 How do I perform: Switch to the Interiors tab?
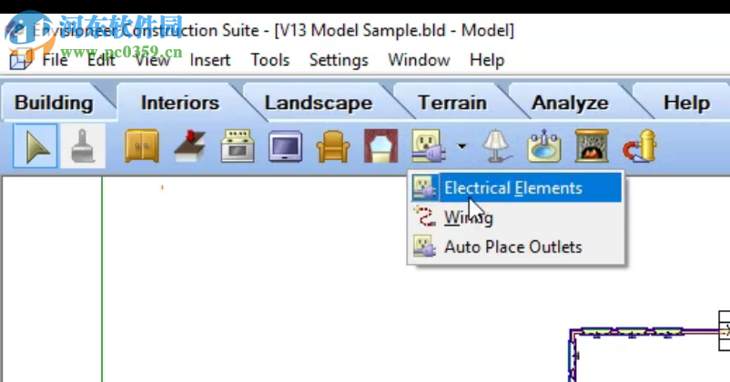click(x=180, y=103)
